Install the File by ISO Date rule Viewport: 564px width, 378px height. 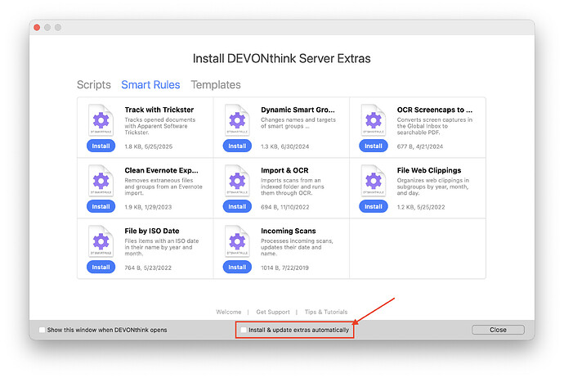point(101,267)
